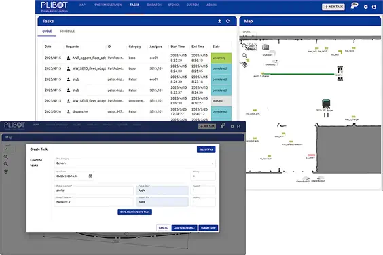Zoom out on the back window map
Viewport: 383px width, 255px height.
(x=244, y=56)
